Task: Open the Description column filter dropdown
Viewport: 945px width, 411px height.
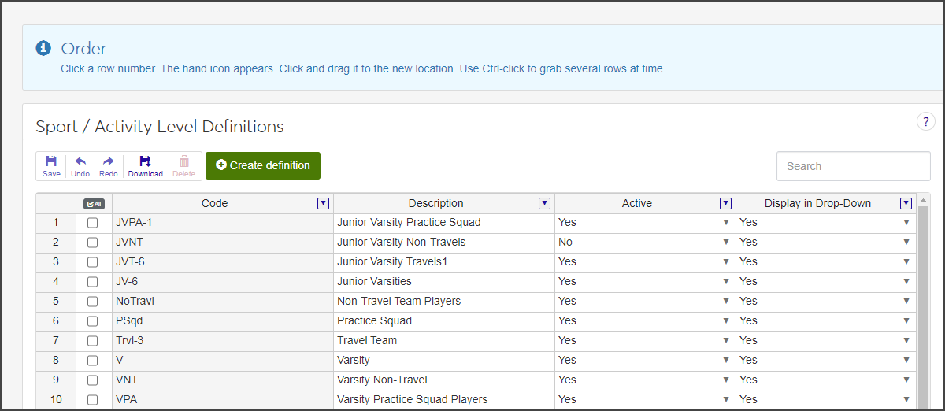Action: (x=544, y=203)
